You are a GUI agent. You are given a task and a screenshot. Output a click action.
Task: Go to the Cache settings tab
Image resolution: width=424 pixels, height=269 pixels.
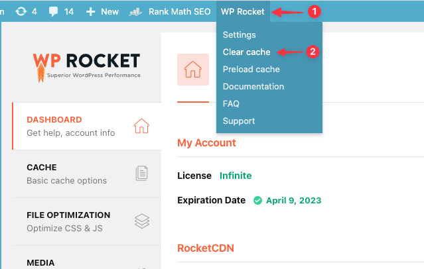click(87, 174)
